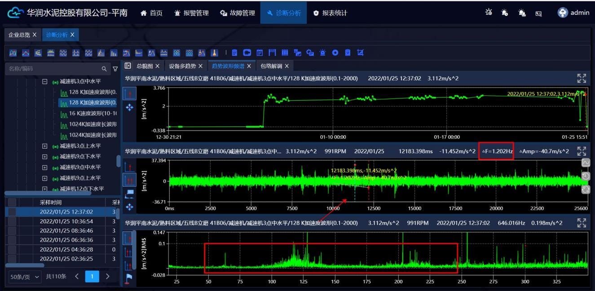
Task: Click the horizontal scrollbar under the tree panel
Action: point(48,193)
